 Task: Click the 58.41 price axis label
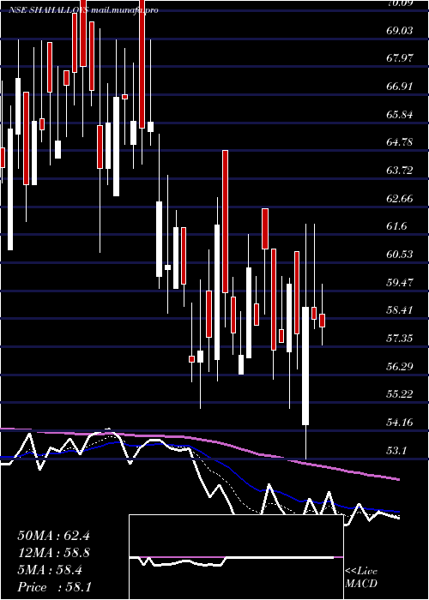coord(400,310)
